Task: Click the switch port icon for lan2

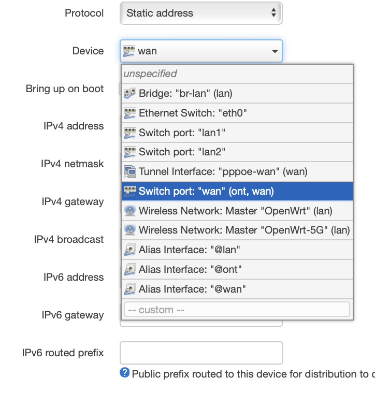Action: click(129, 152)
